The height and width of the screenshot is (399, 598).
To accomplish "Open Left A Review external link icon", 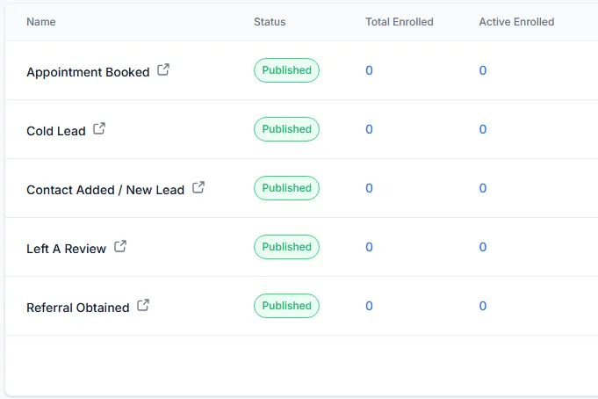I will (x=120, y=246).
